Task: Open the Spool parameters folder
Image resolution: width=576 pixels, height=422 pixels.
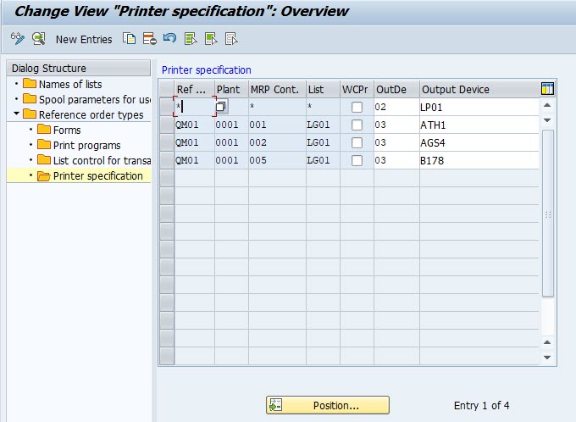Action: 86,99
